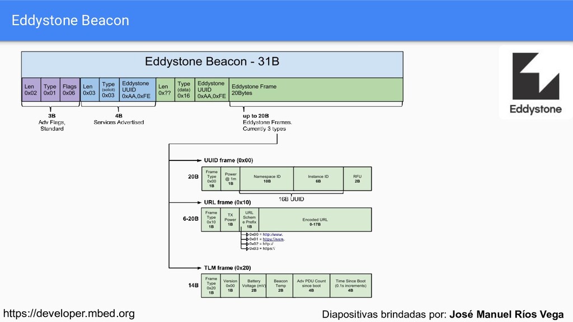Click the "Eddystone" wordmark under the logo
Image resolution: width=573 pixels, height=322 pixels.
coord(536,109)
